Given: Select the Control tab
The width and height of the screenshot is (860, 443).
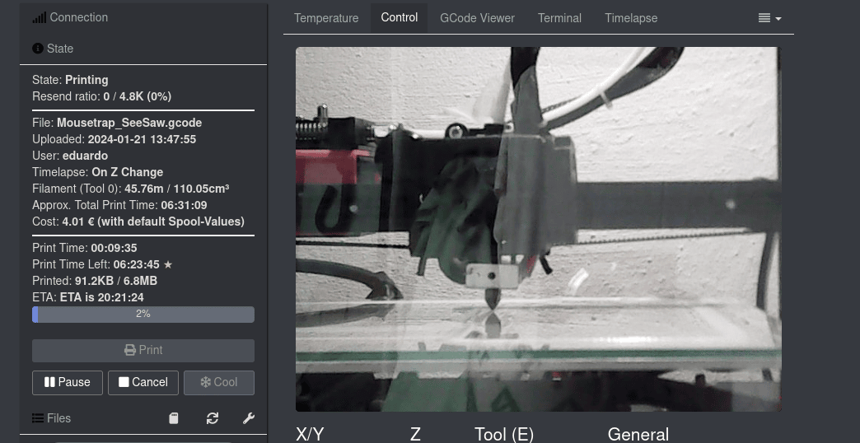Looking at the screenshot, I should 400,17.
